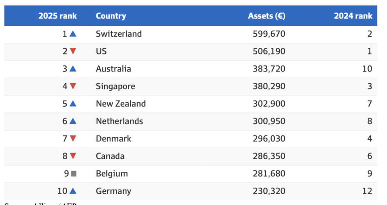Select the Switzerland country name cell

[119, 34]
